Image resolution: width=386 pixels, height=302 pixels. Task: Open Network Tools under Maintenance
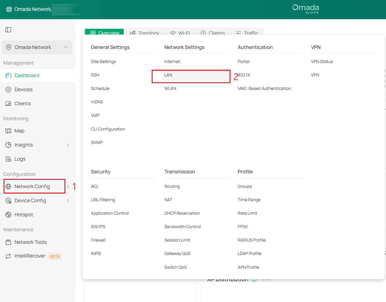click(30, 242)
